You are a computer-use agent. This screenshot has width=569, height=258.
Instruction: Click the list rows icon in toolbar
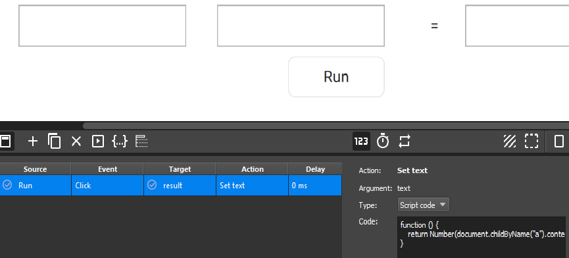click(x=141, y=141)
